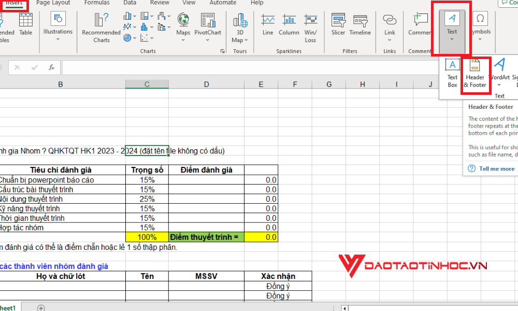518x311 pixels.
Task: Click the fx Insert Function button
Action: coord(51,67)
